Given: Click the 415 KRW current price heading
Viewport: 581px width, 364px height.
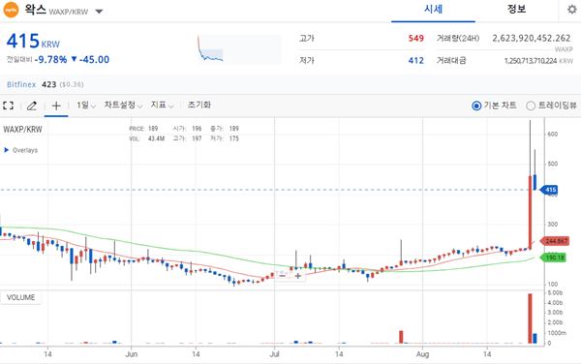Looking at the screenshot, I should [33, 41].
